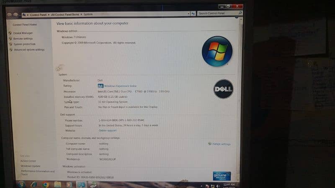Click the address bar computer icon

point(24,15)
